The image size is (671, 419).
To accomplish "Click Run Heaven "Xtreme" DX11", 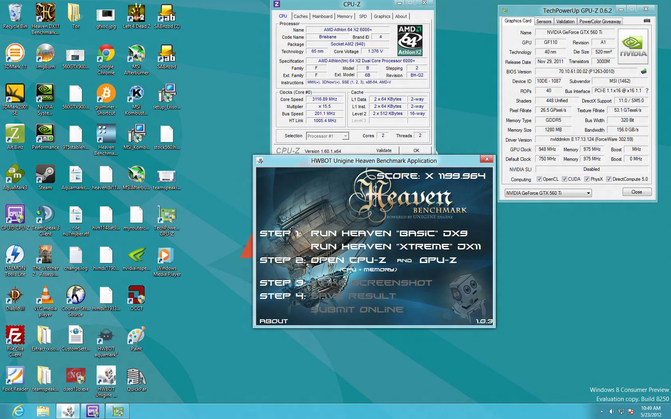I will [x=396, y=247].
